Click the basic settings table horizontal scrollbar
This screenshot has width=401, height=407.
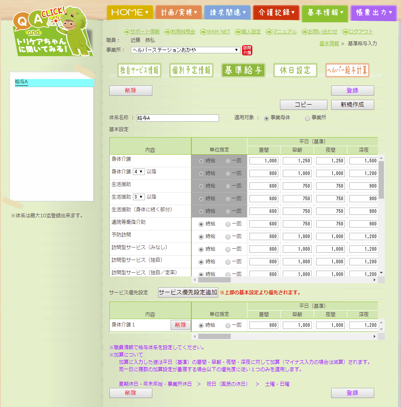tap(284, 280)
